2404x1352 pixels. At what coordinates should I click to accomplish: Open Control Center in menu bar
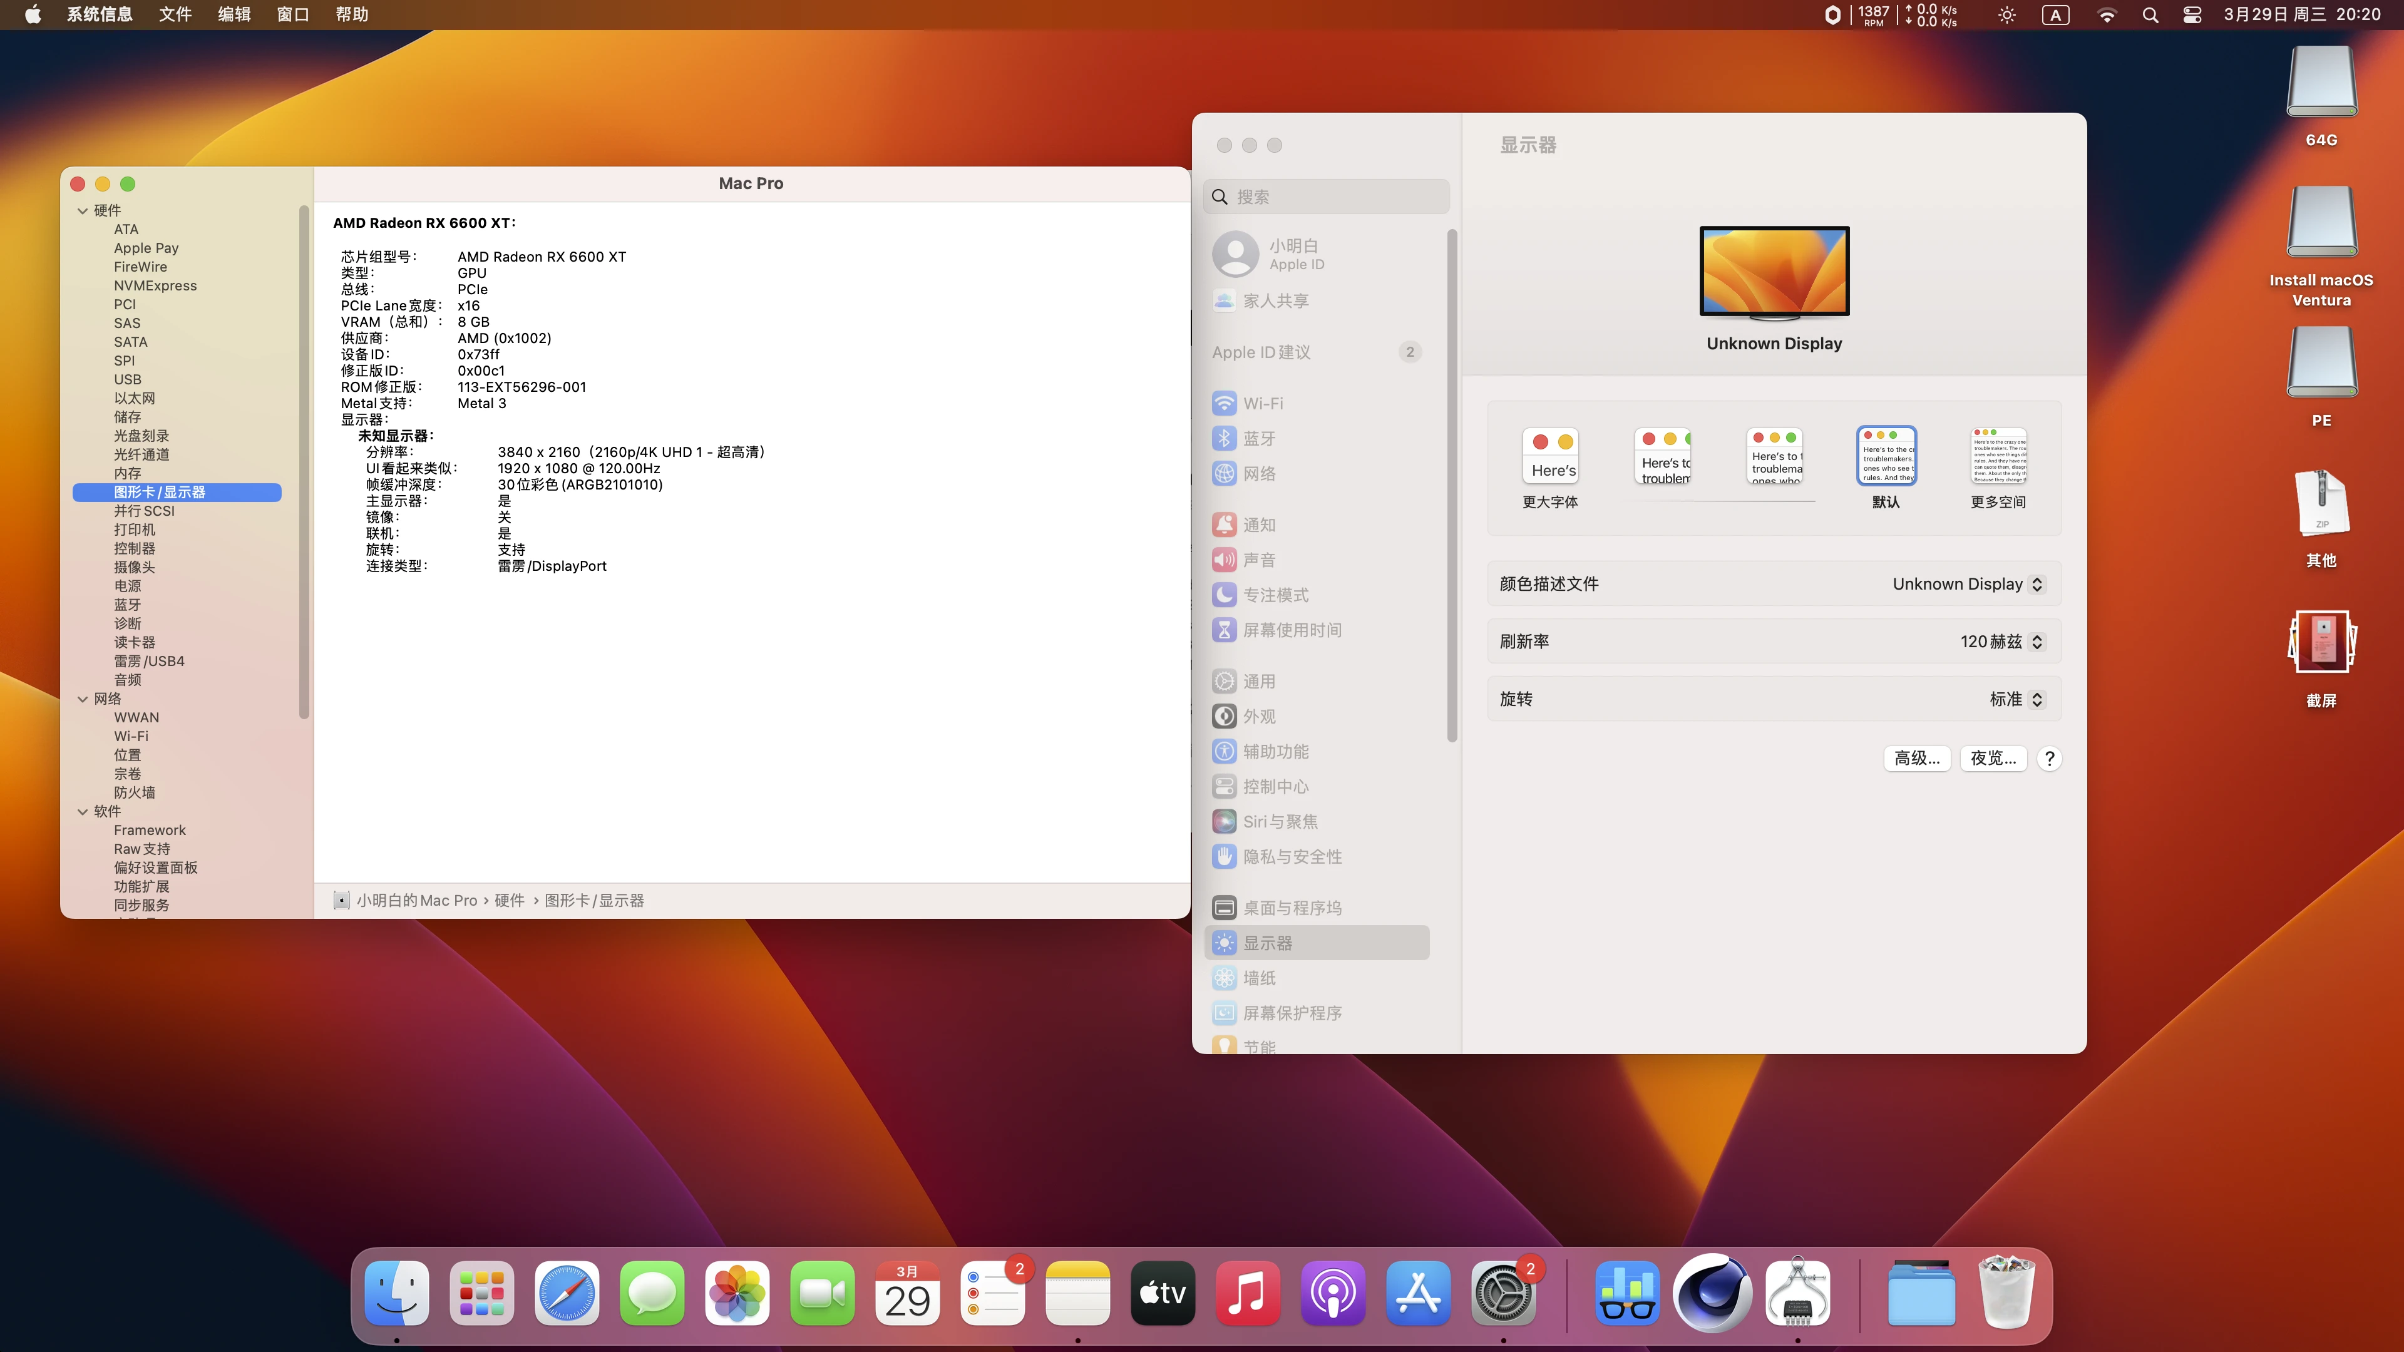click(2192, 15)
